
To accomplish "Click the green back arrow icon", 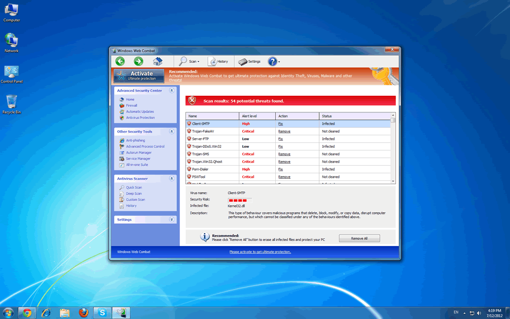I will click(x=120, y=61).
